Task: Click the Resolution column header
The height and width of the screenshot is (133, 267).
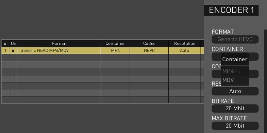Action: coord(185,44)
